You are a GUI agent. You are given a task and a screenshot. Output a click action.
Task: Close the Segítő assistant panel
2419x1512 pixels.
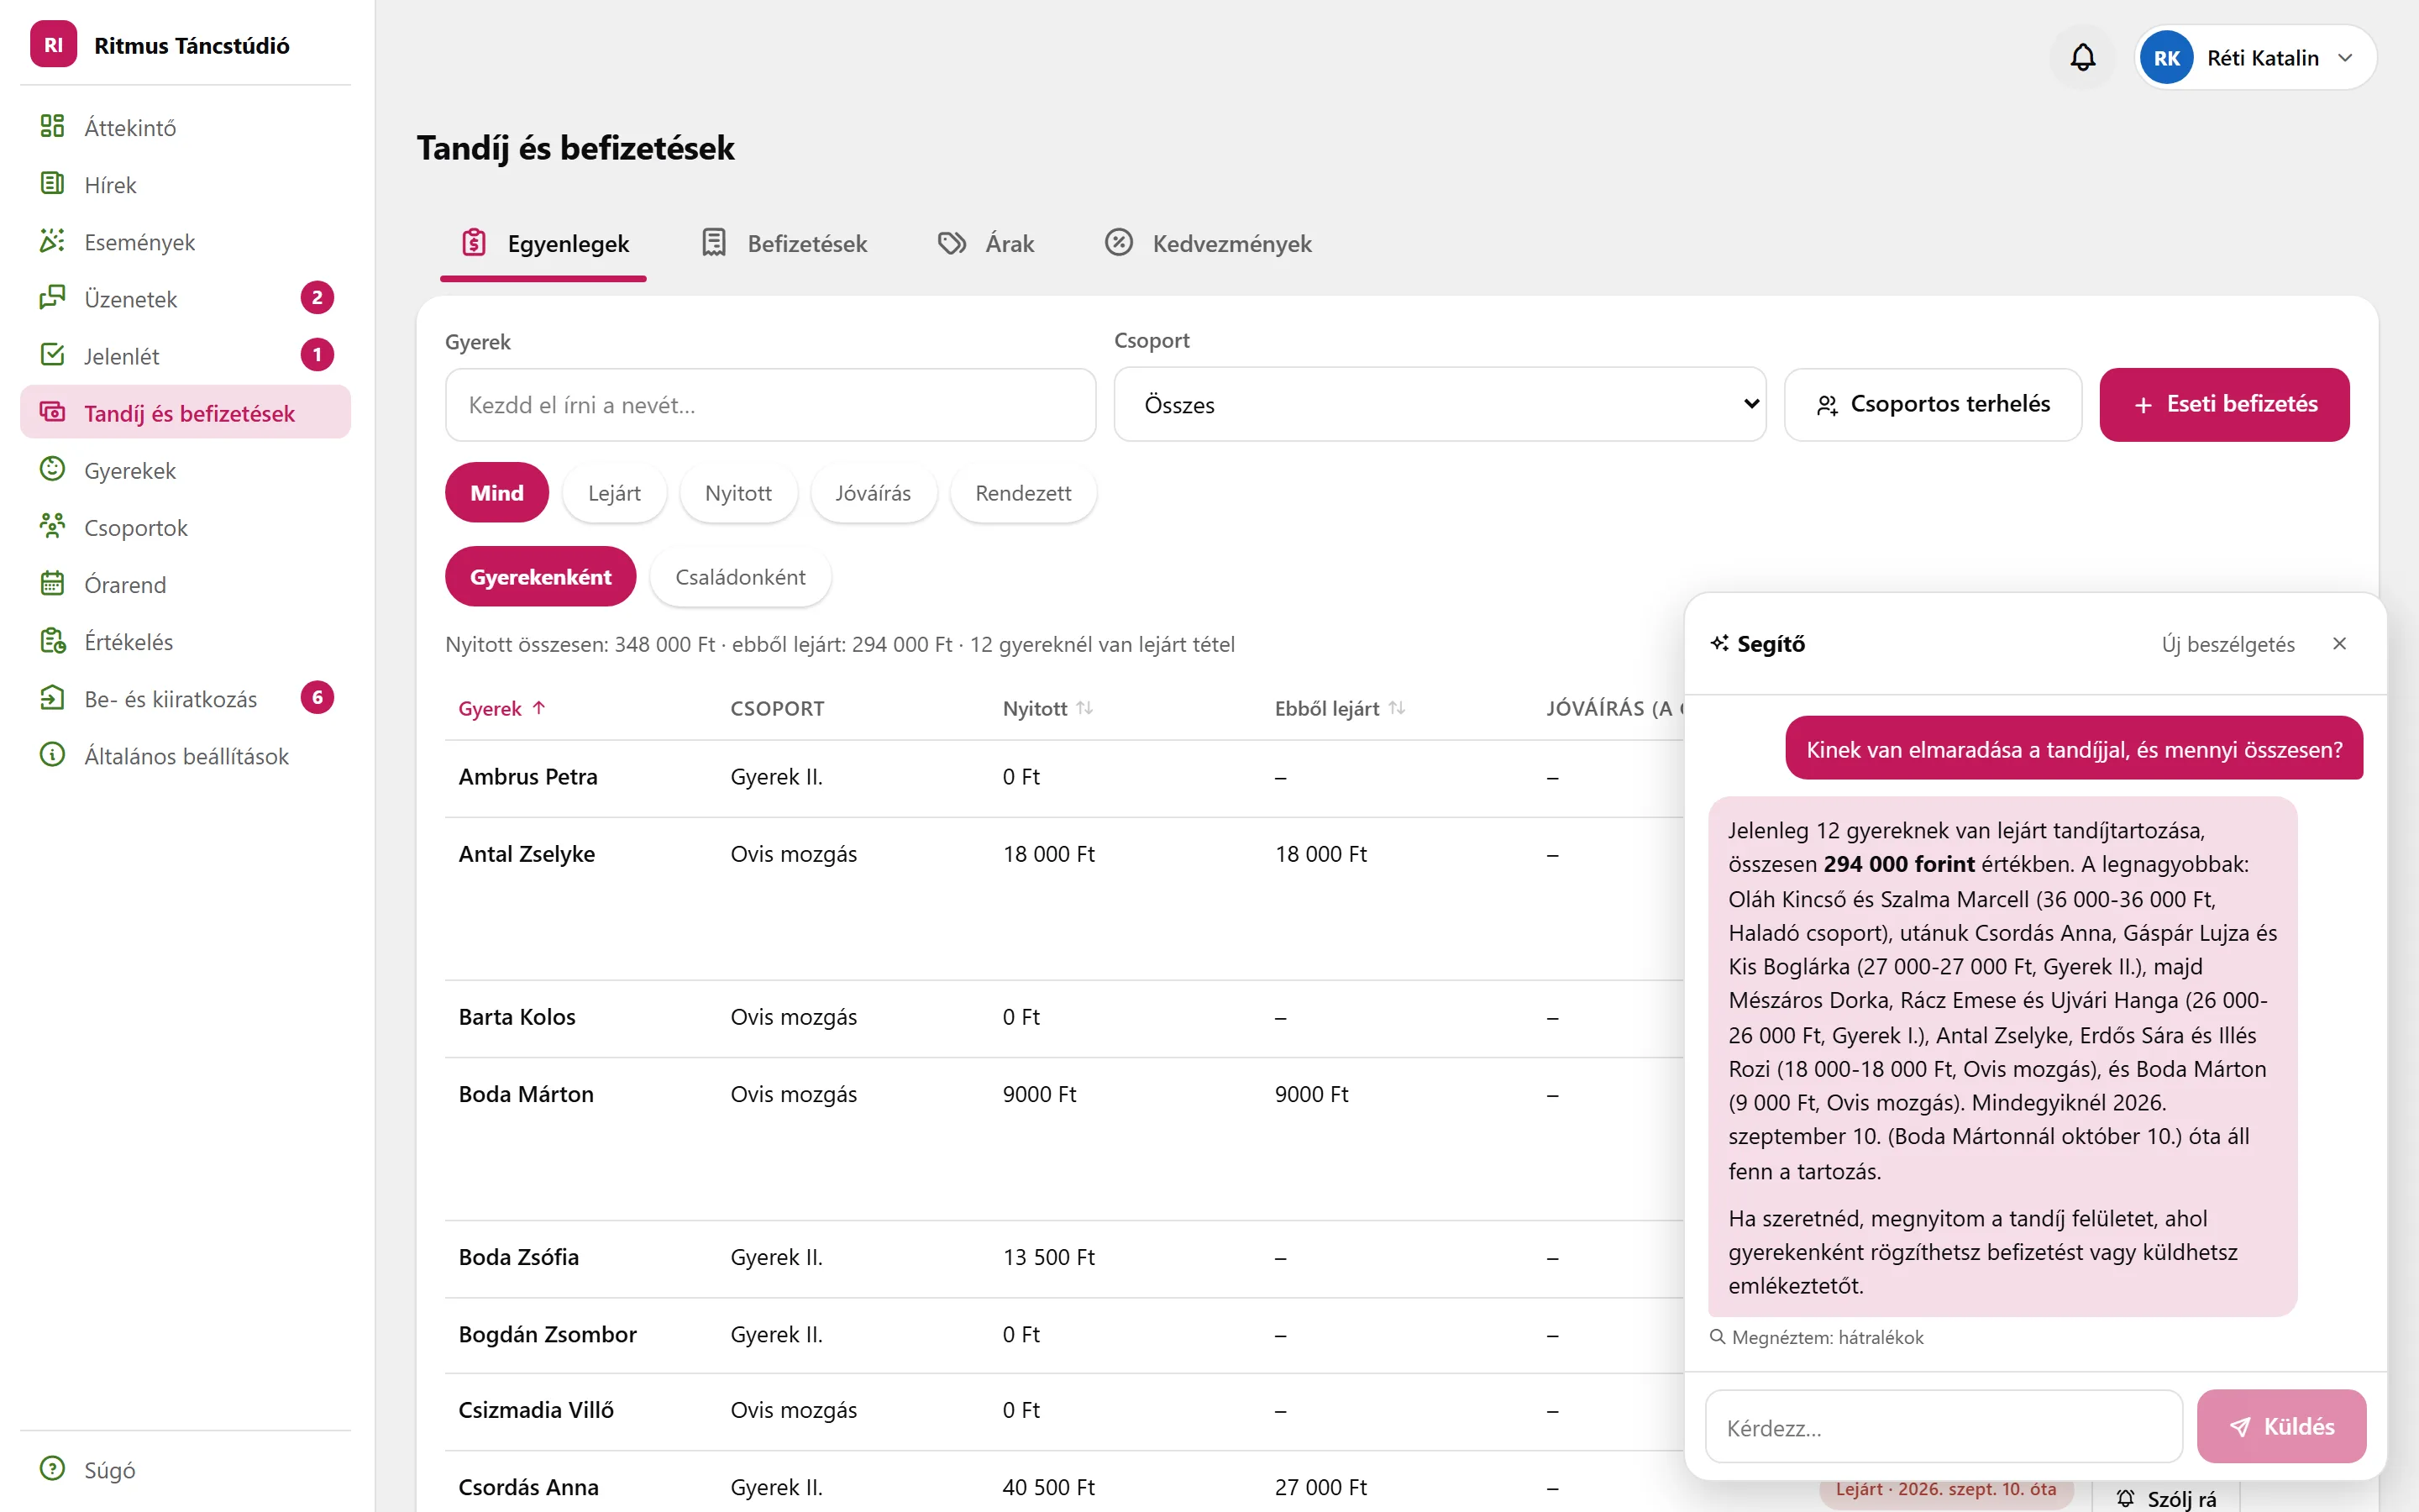tap(2339, 643)
